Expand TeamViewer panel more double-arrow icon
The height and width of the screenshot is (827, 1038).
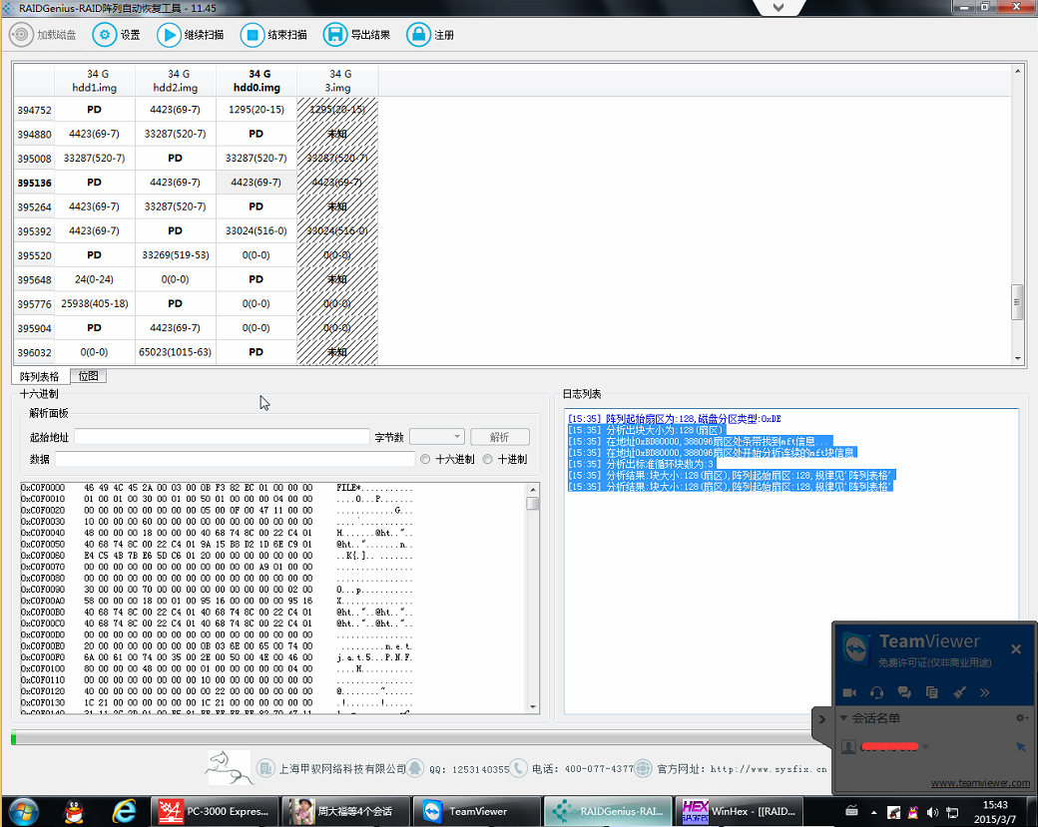[985, 692]
